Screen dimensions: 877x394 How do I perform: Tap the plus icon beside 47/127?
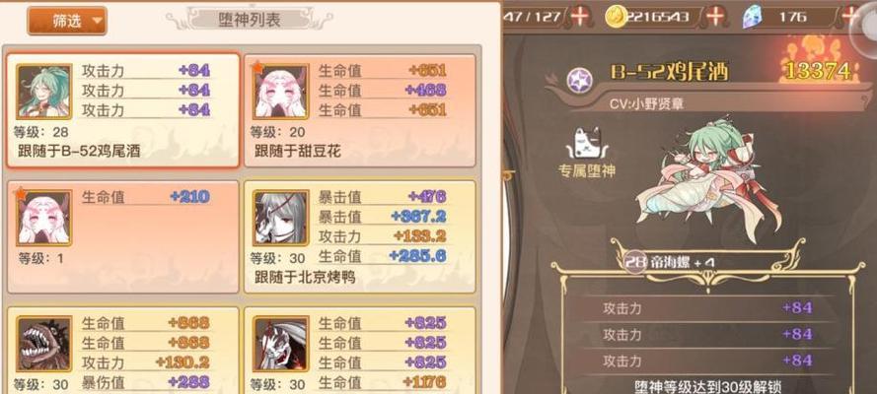tap(579, 16)
